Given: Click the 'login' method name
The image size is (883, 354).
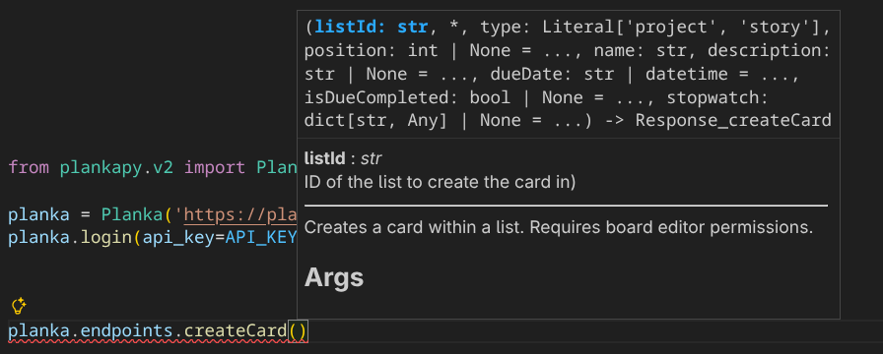Looking at the screenshot, I should [x=106, y=238].
